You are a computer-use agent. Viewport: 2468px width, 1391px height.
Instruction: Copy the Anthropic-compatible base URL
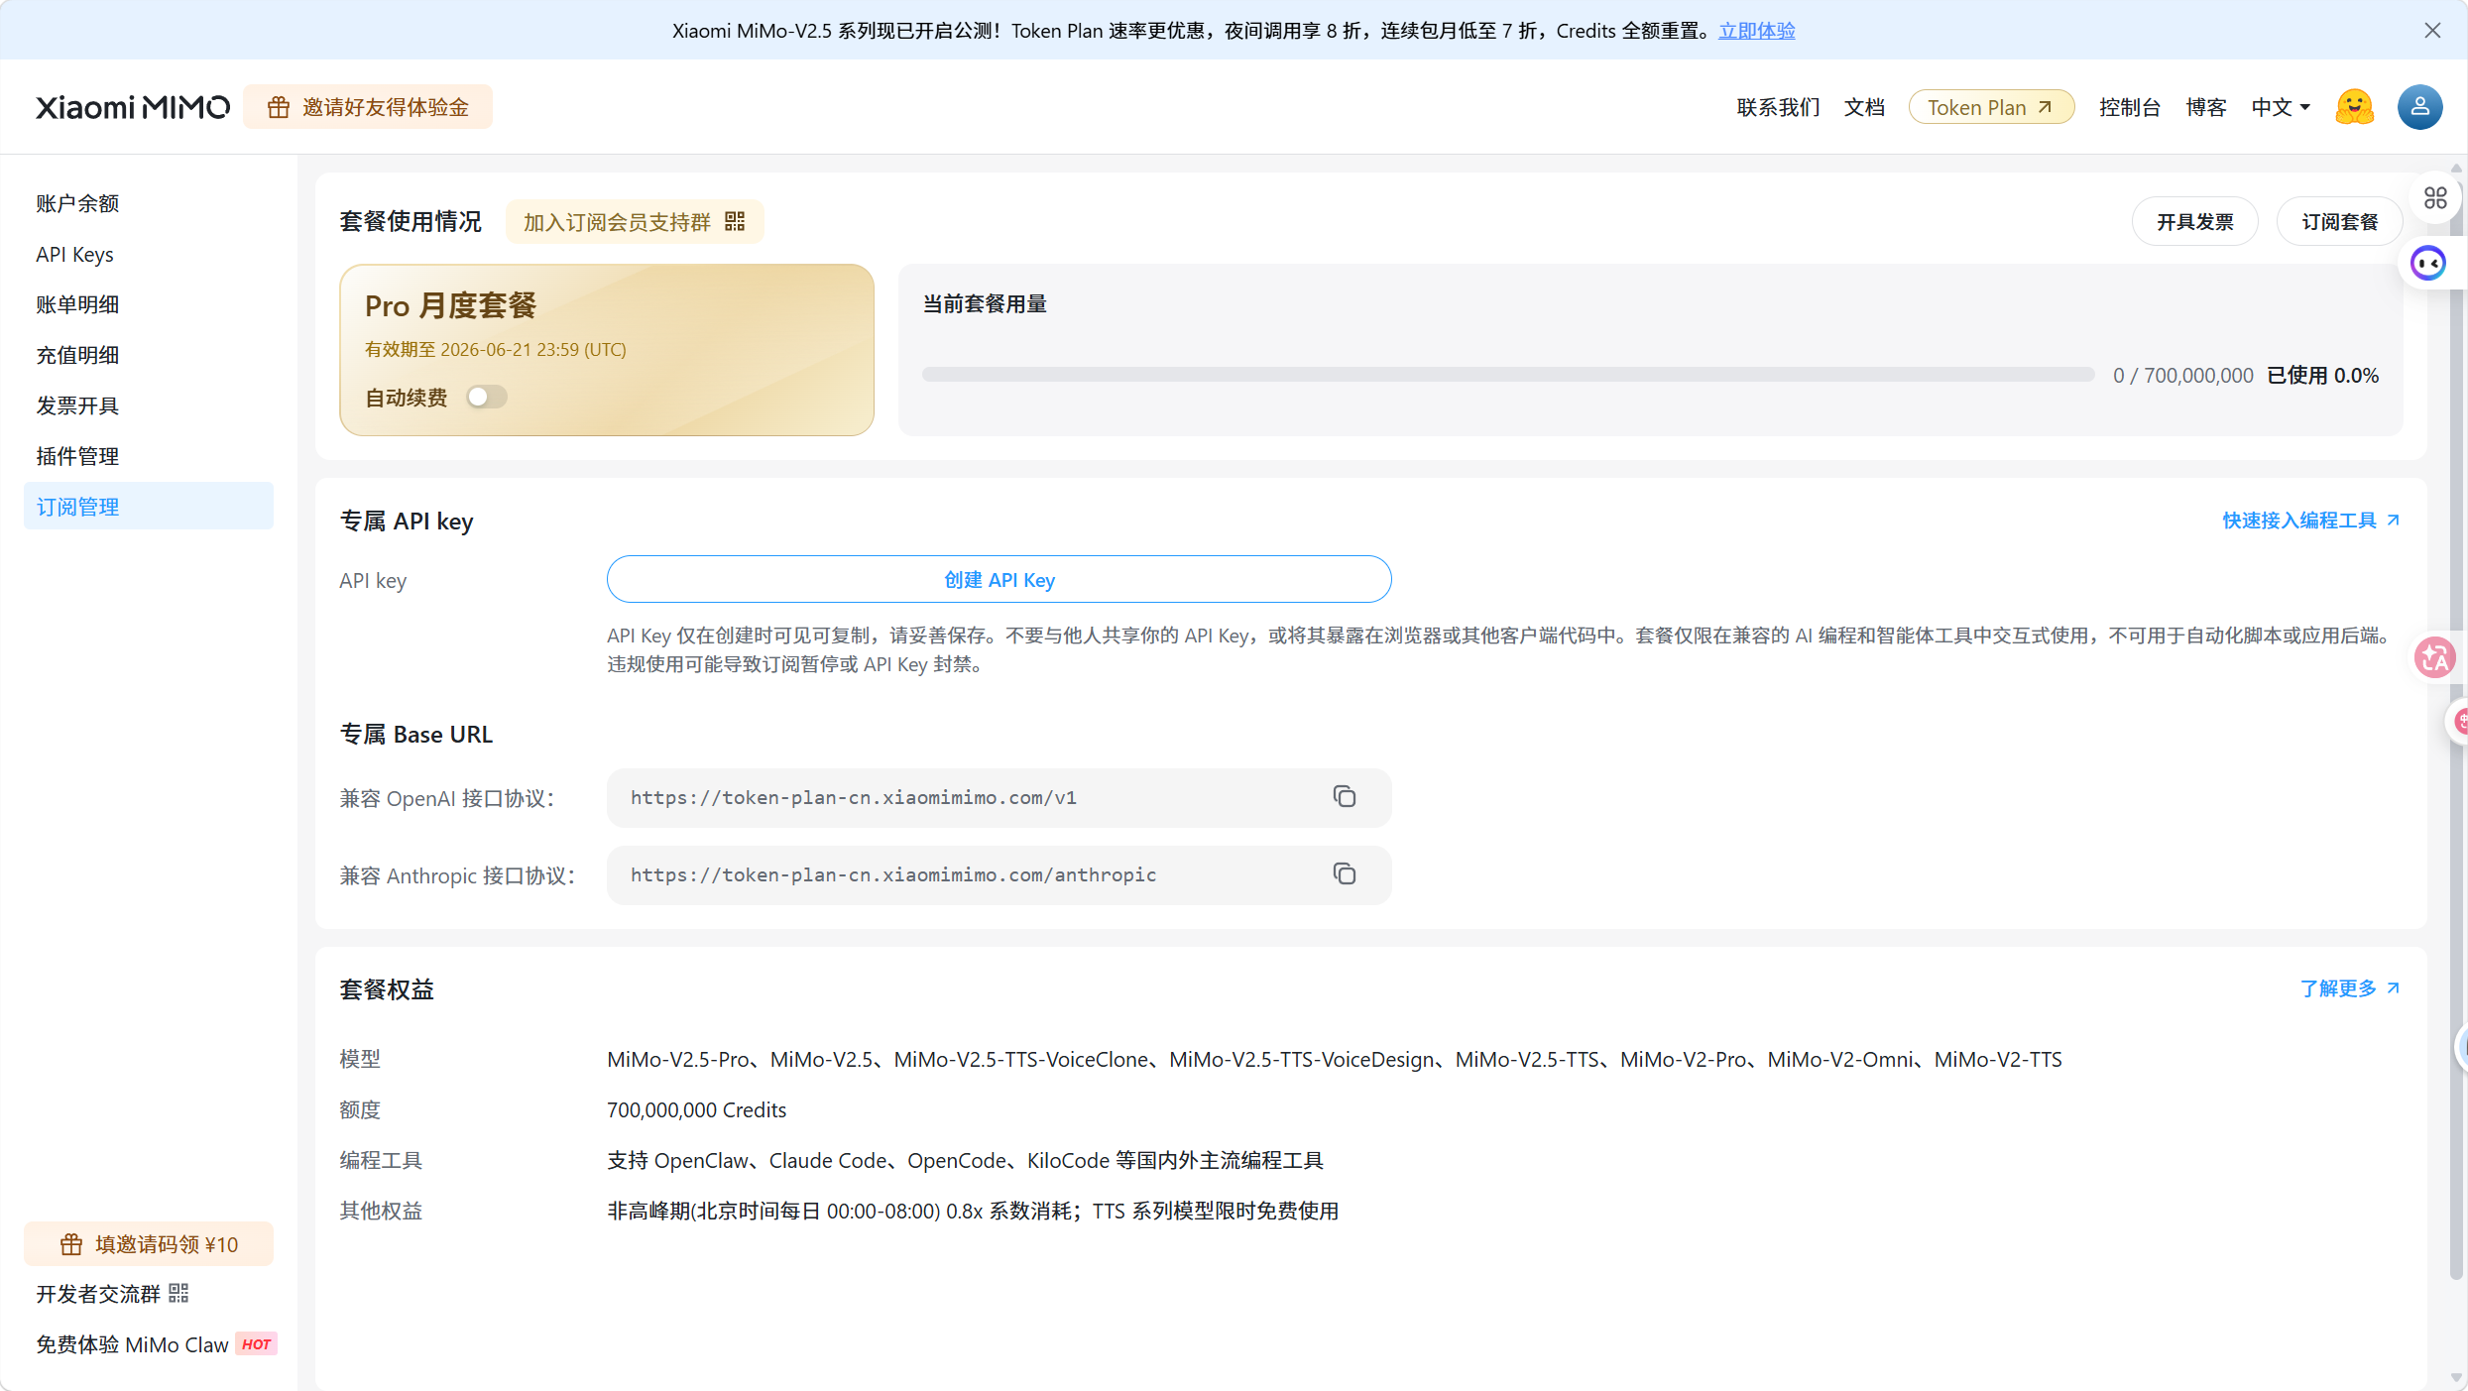pyautogui.click(x=1345, y=874)
